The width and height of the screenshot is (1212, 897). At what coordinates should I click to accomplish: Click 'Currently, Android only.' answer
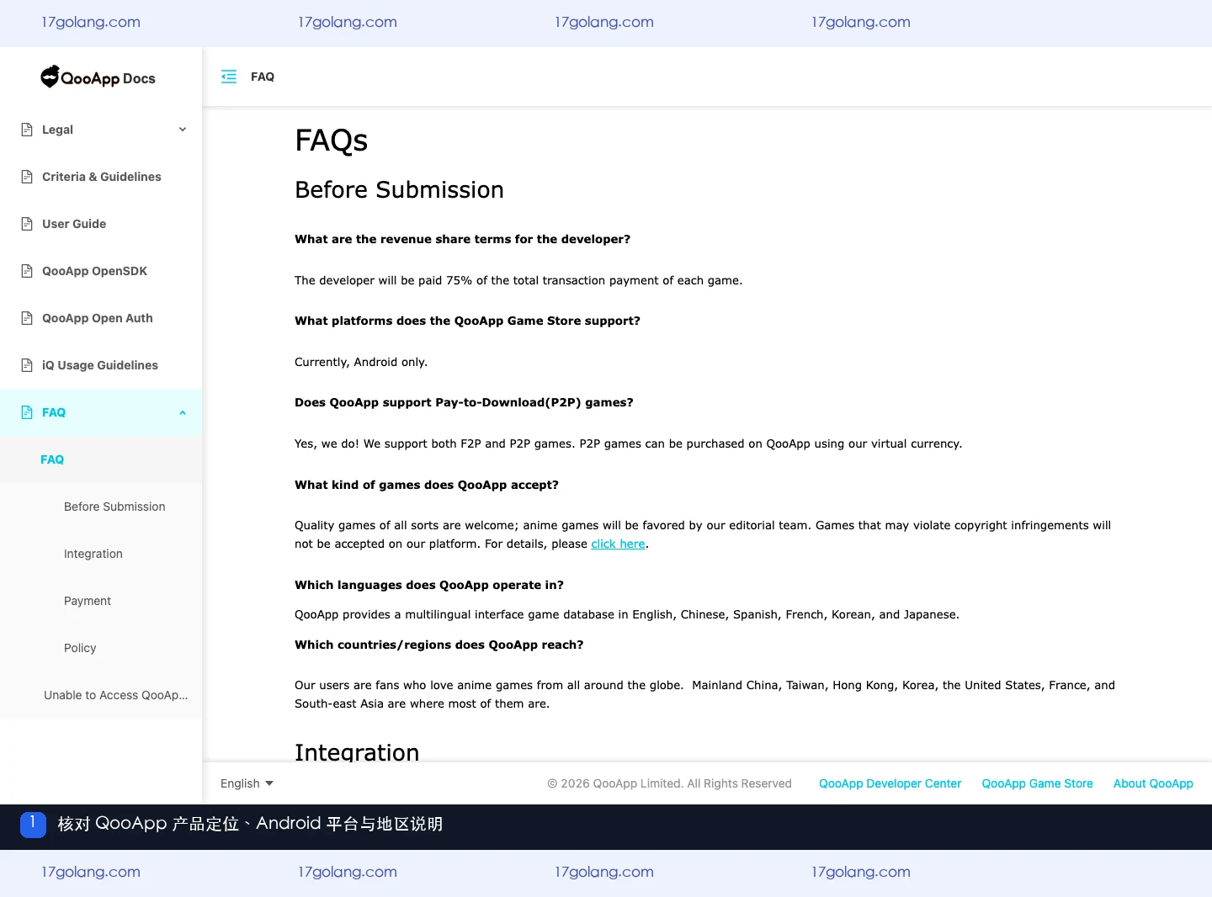[x=361, y=362]
